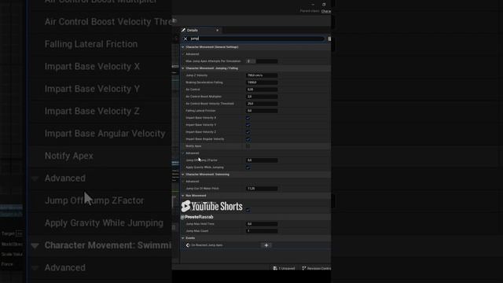503x283 pixels.
Task: Collapse Advanced above Jump Off Jump ZFactor
Action: pyautogui.click(x=183, y=153)
